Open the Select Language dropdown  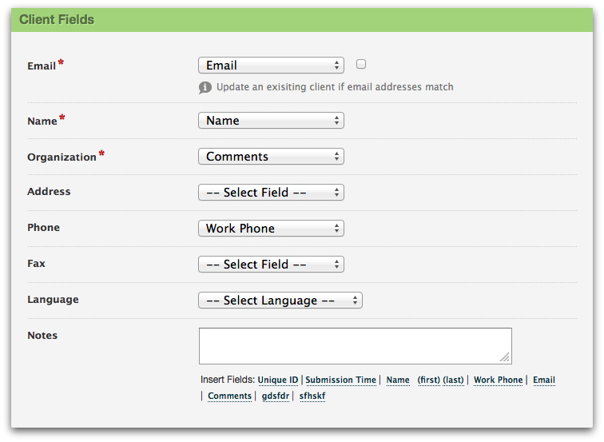[x=280, y=301]
